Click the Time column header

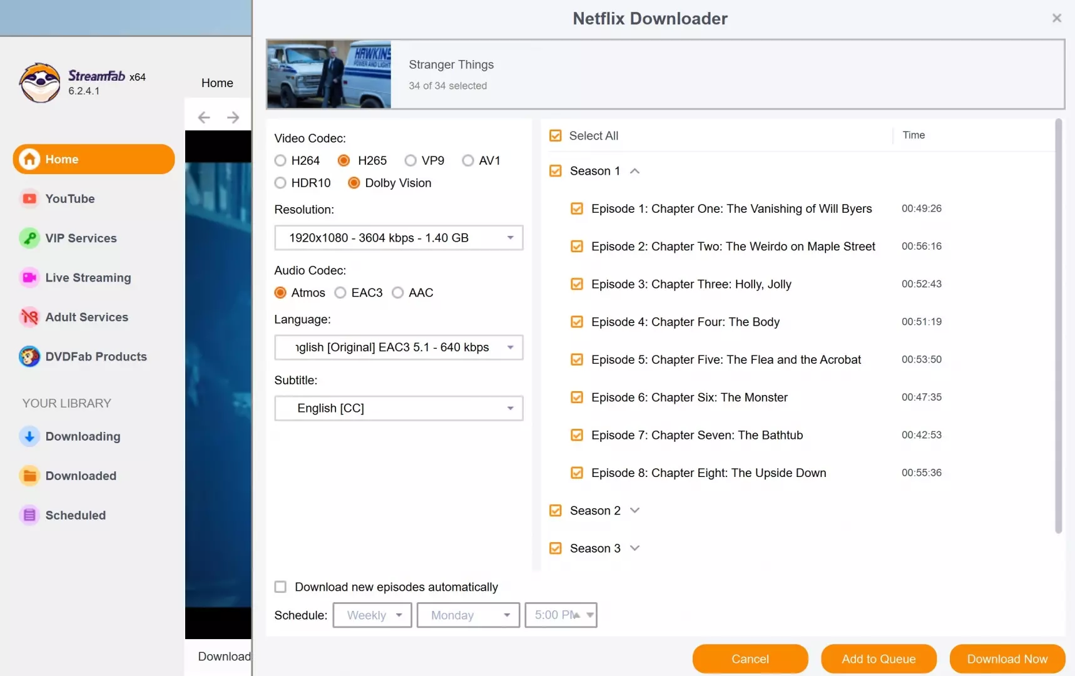click(914, 135)
